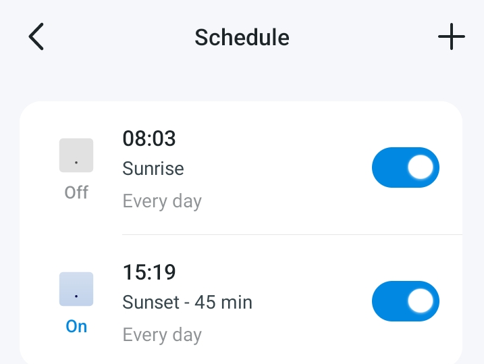Image resolution: width=484 pixels, height=364 pixels.
Task: Click the blue On status label
Action: click(76, 326)
